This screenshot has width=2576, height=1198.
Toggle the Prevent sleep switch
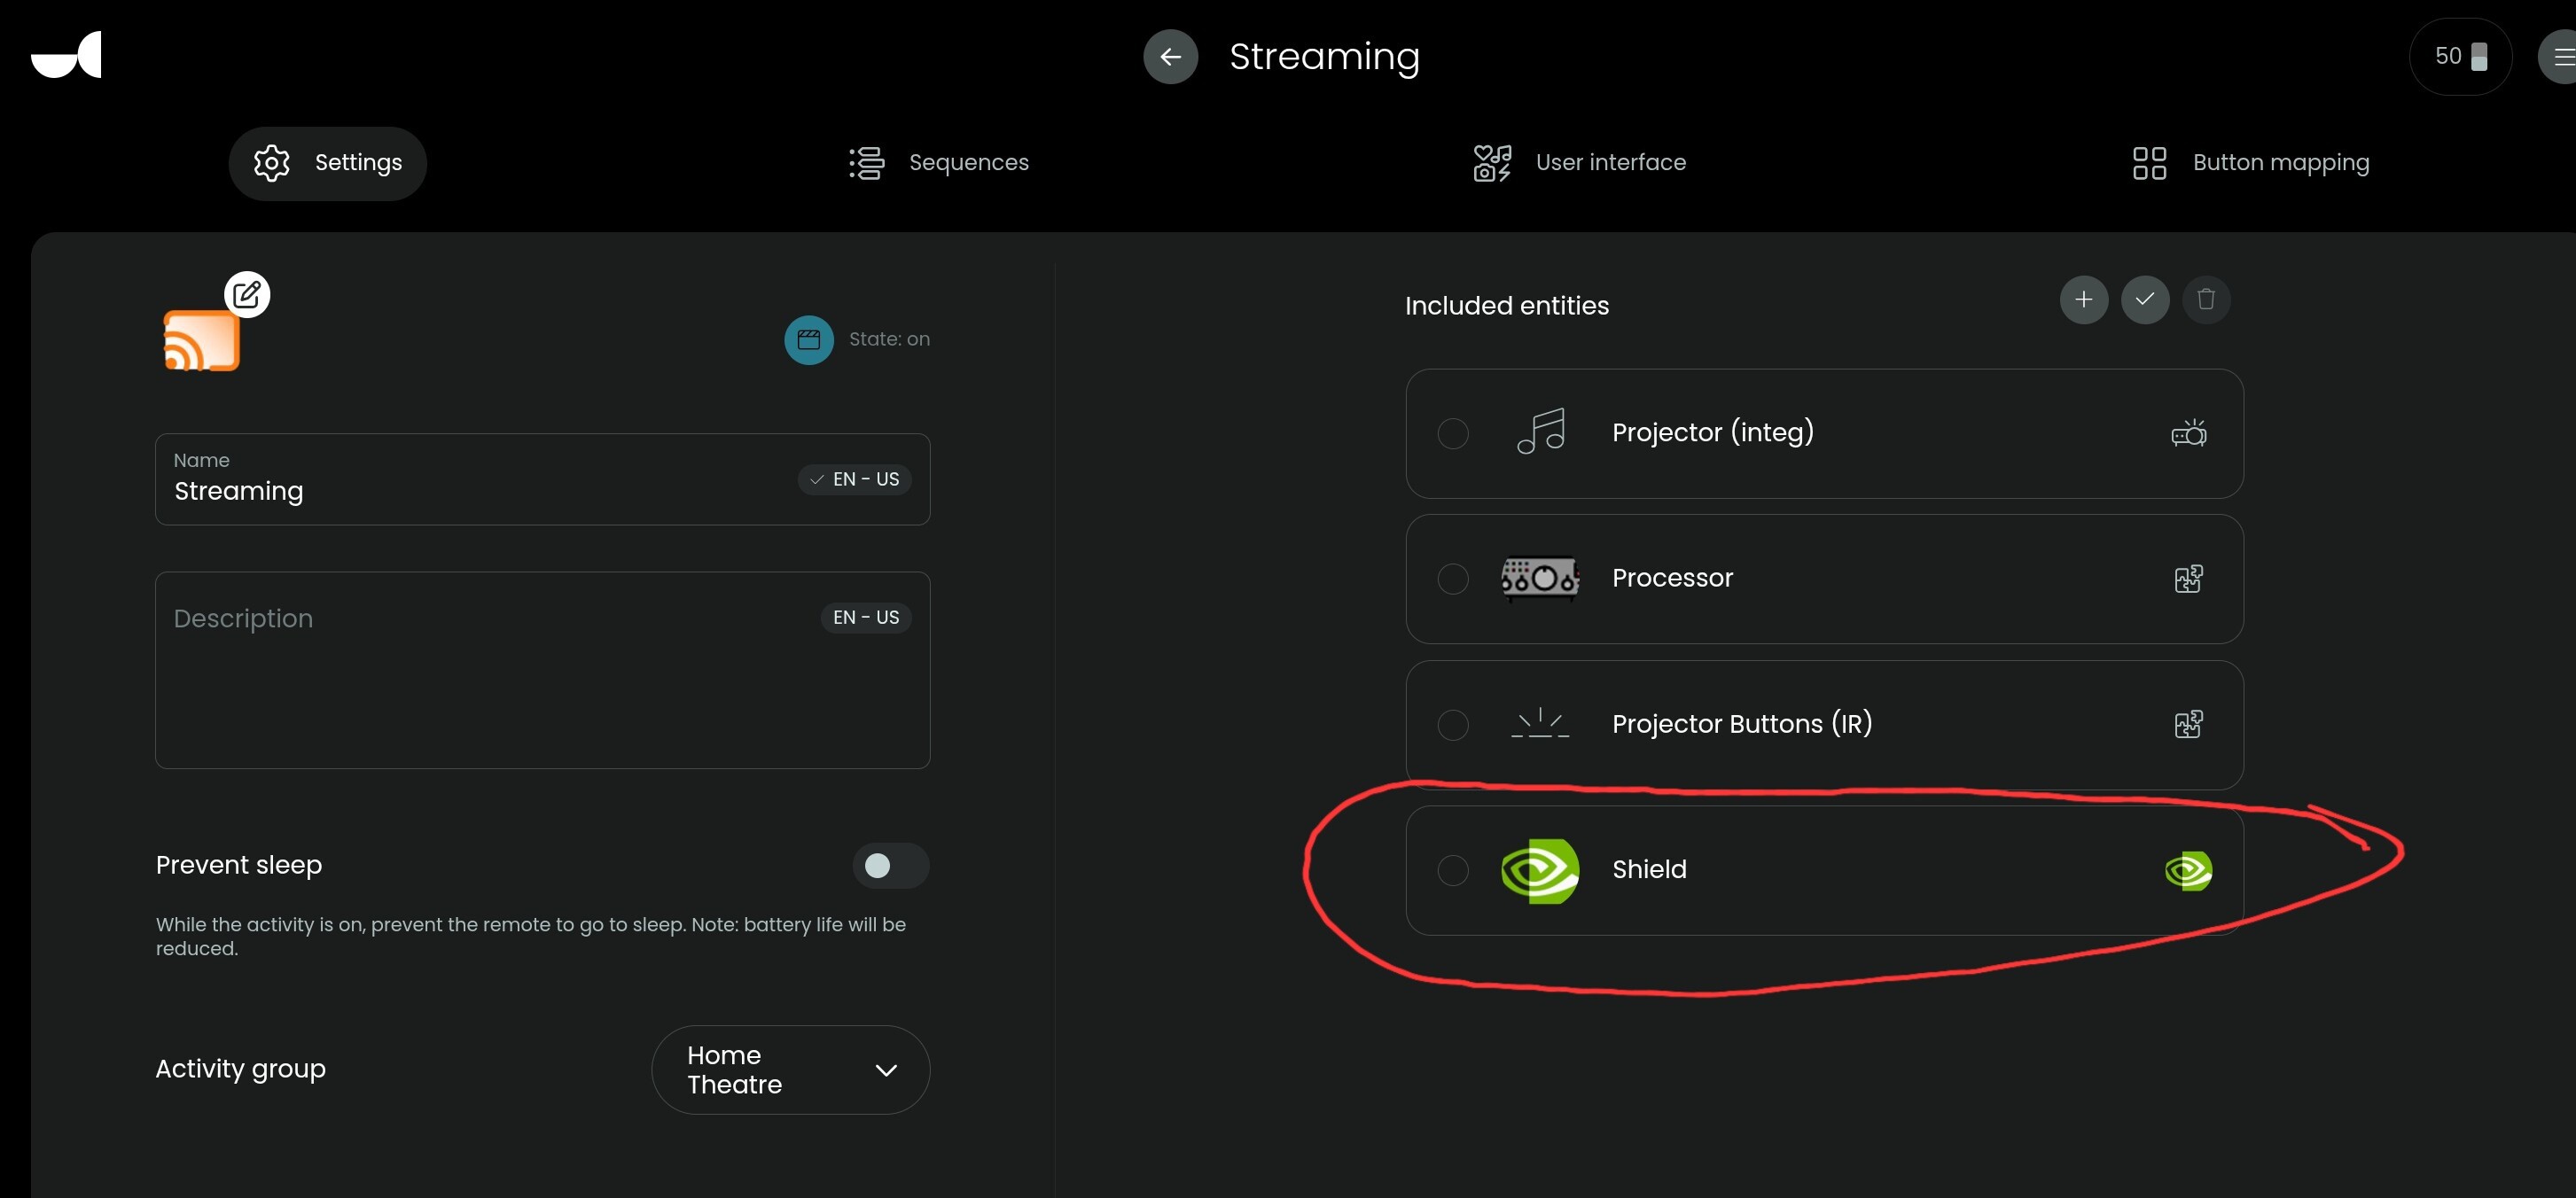[890, 865]
